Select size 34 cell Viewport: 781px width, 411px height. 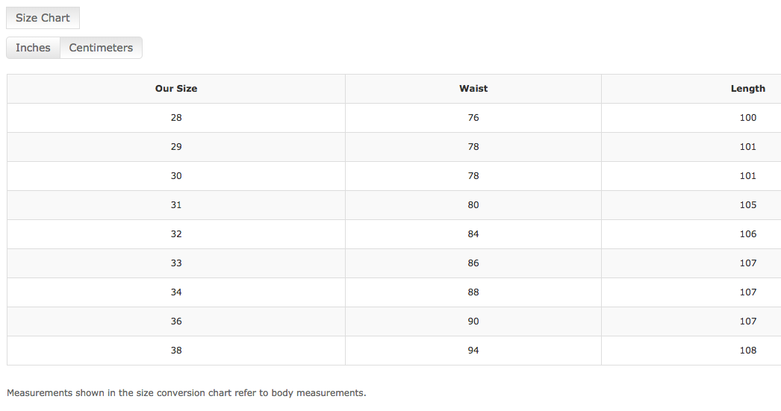176,292
